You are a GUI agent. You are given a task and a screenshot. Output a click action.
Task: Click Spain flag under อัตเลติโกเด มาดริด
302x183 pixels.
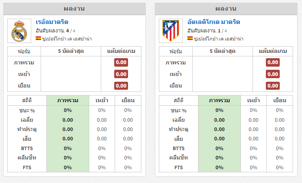(x=190, y=38)
